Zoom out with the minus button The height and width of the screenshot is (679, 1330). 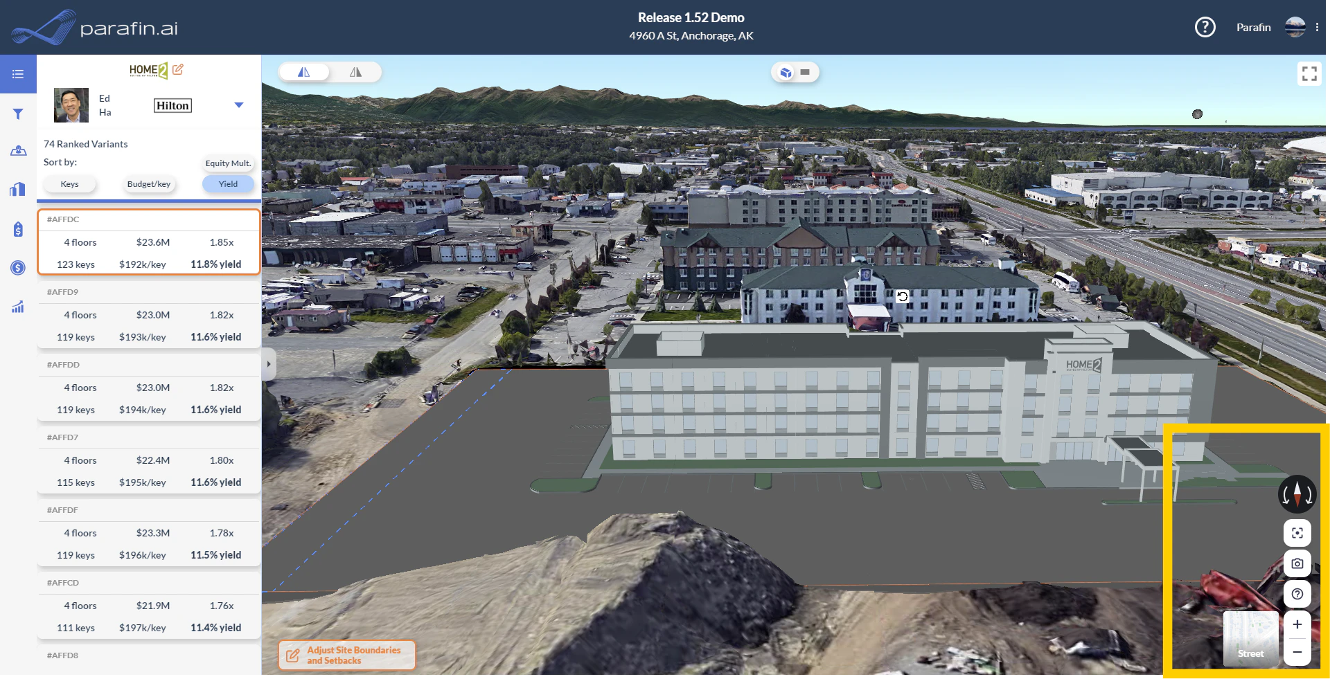(1297, 652)
